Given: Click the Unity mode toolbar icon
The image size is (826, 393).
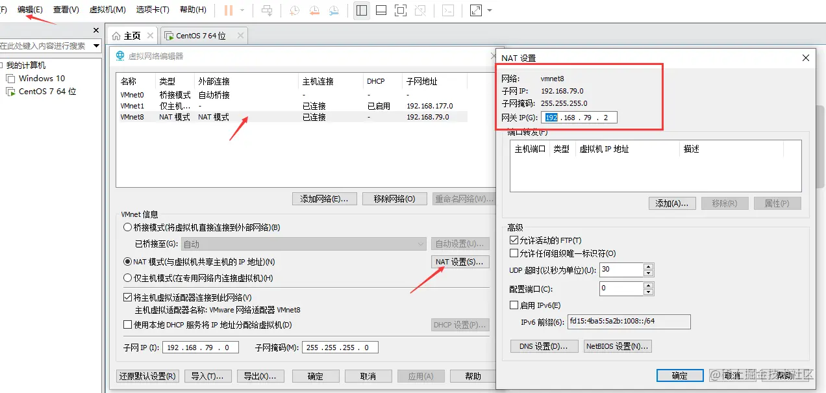Looking at the screenshot, I should pyautogui.click(x=420, y=10).
